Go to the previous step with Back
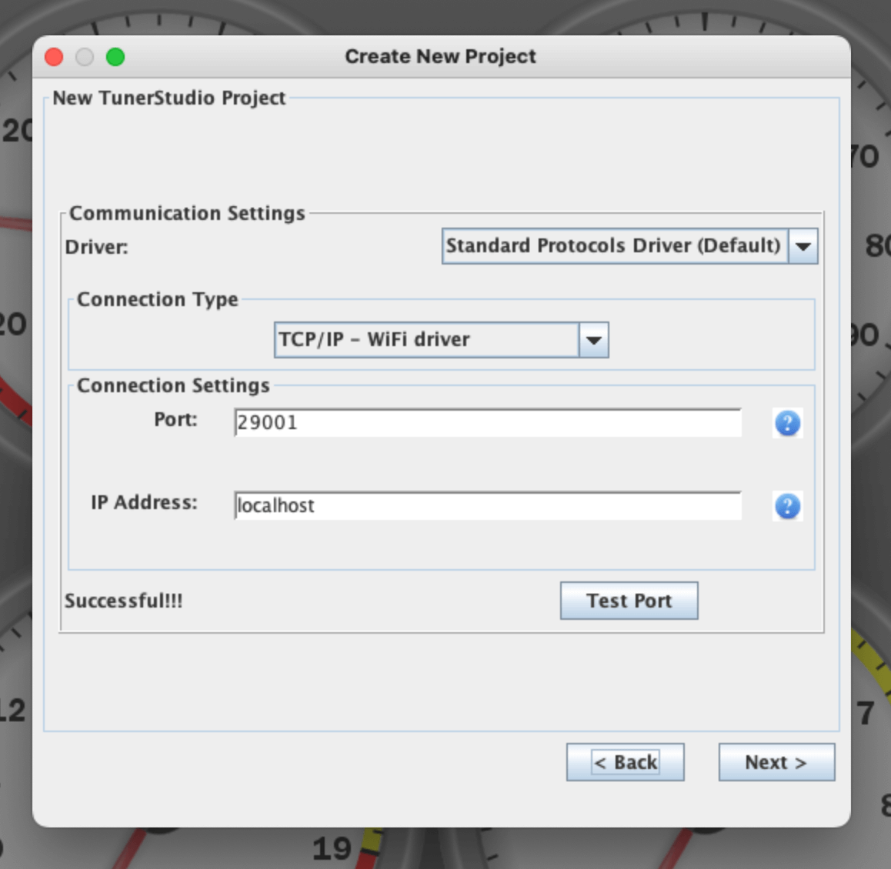Viewport: 891px width, 869px height. point(625,762)
